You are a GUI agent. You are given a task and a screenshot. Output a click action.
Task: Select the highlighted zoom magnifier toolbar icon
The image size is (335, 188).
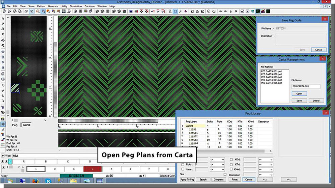pos(43,11)
